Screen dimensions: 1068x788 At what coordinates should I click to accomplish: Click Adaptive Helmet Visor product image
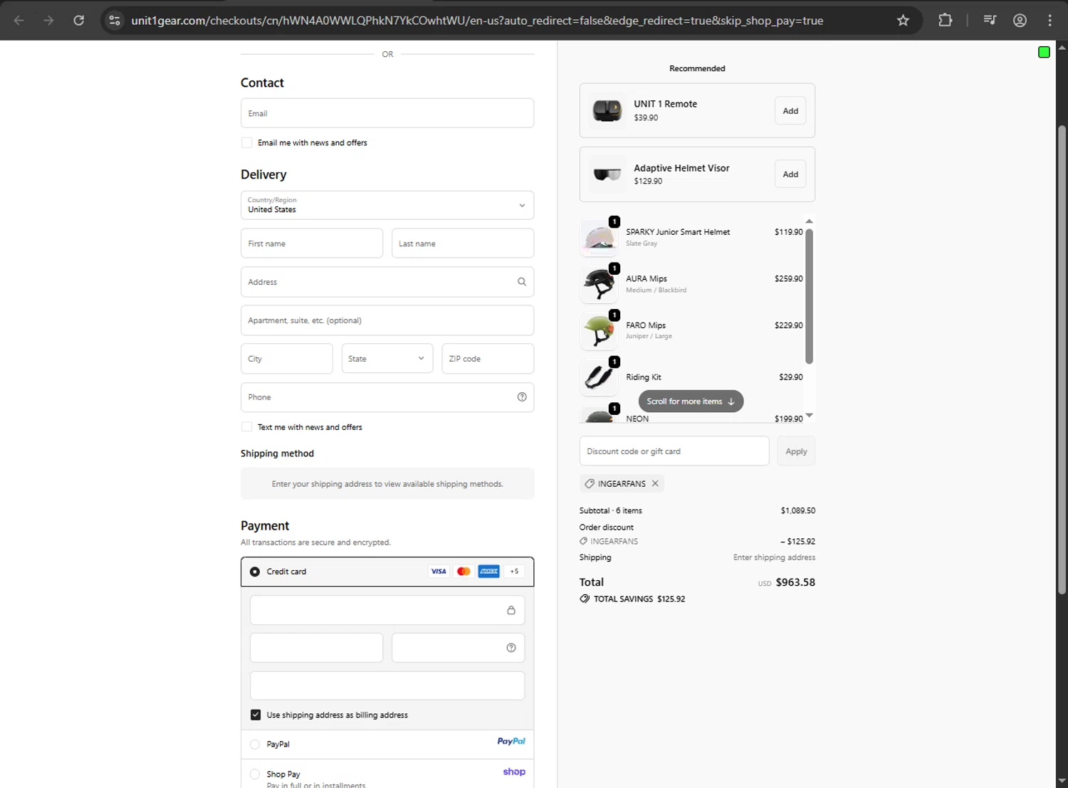point(607,174)
